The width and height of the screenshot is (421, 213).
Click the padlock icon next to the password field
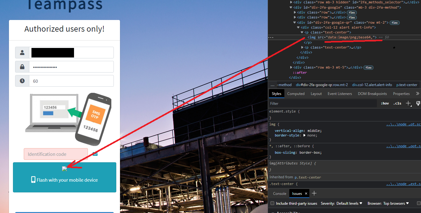tap(22, 67)
